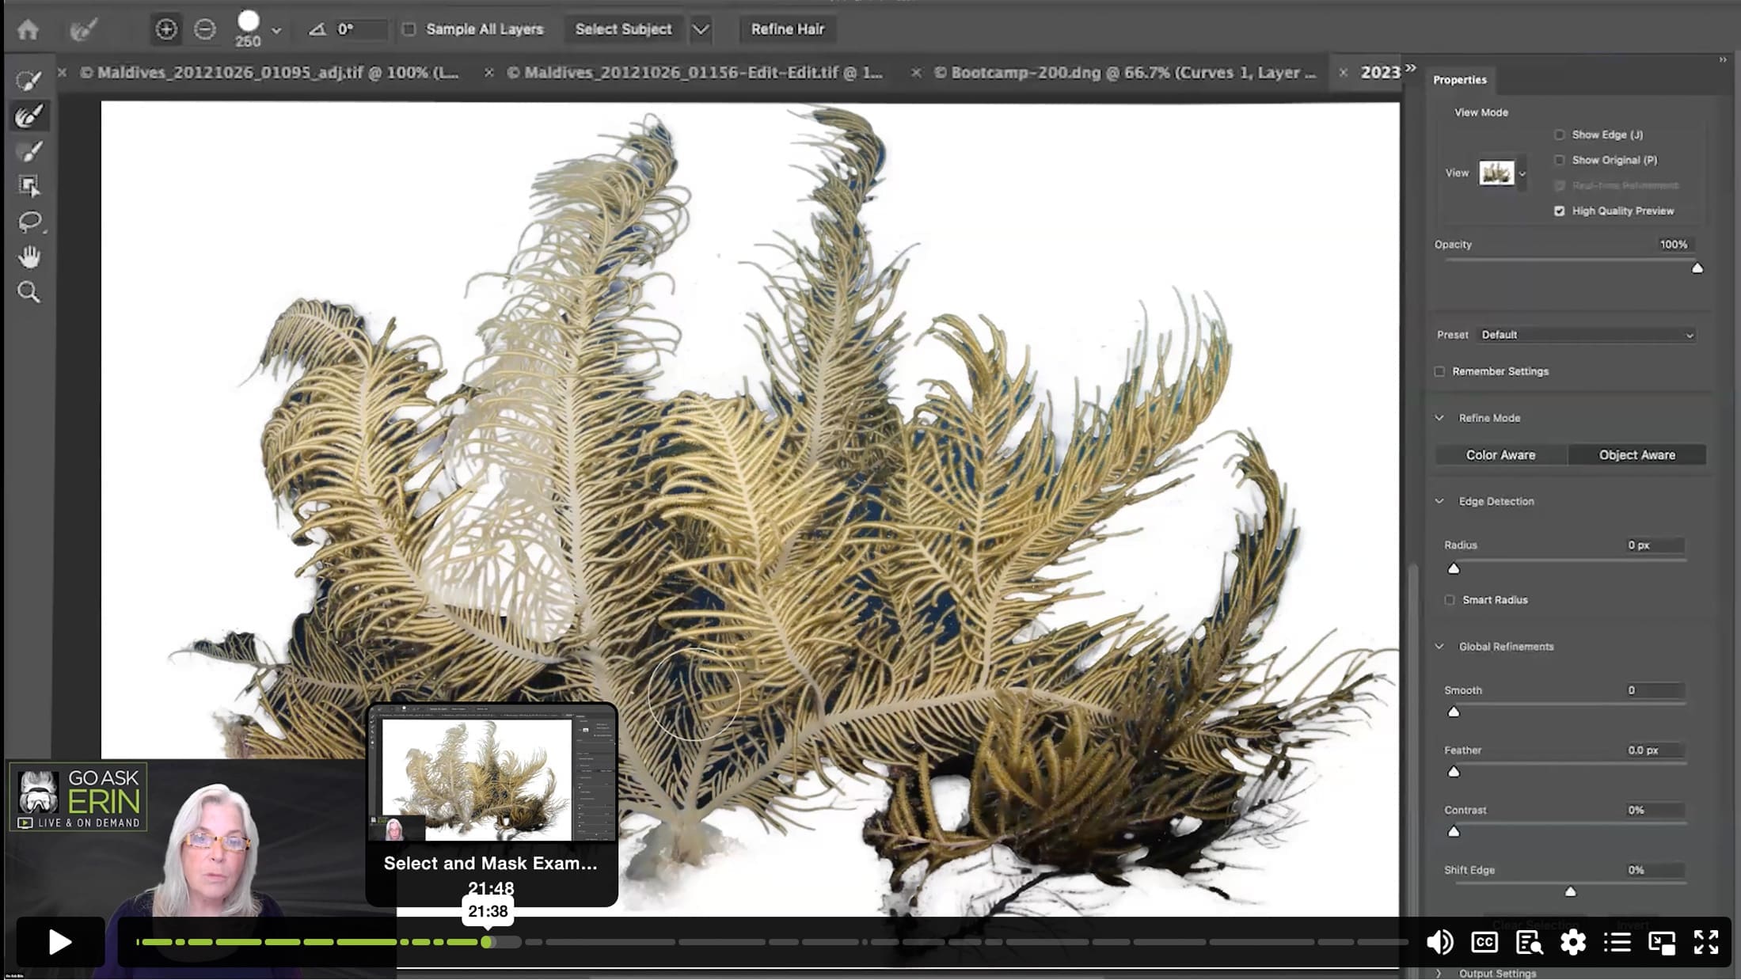Enable Smart Radius checkbox

pos(1450,600)
